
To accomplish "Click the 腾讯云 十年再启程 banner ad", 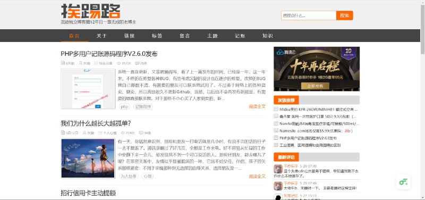I will 317,69.
